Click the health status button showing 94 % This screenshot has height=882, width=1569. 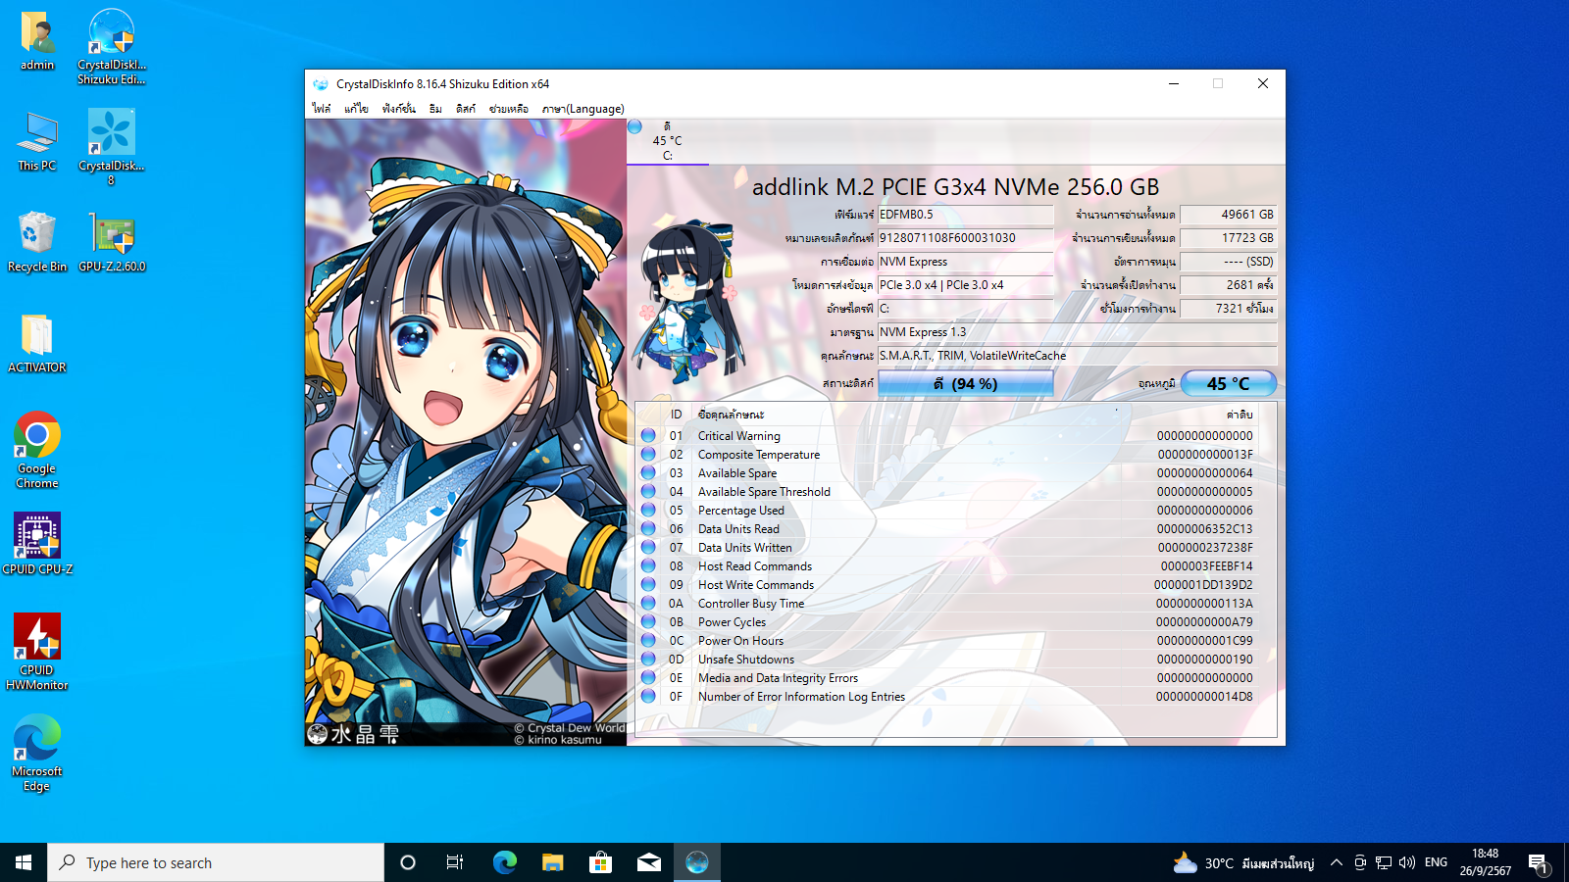click(x=966, y=383)
